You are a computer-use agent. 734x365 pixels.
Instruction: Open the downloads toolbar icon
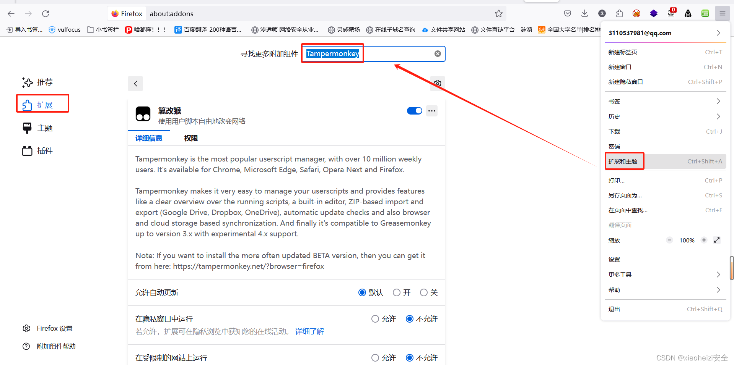coord(585,14)
